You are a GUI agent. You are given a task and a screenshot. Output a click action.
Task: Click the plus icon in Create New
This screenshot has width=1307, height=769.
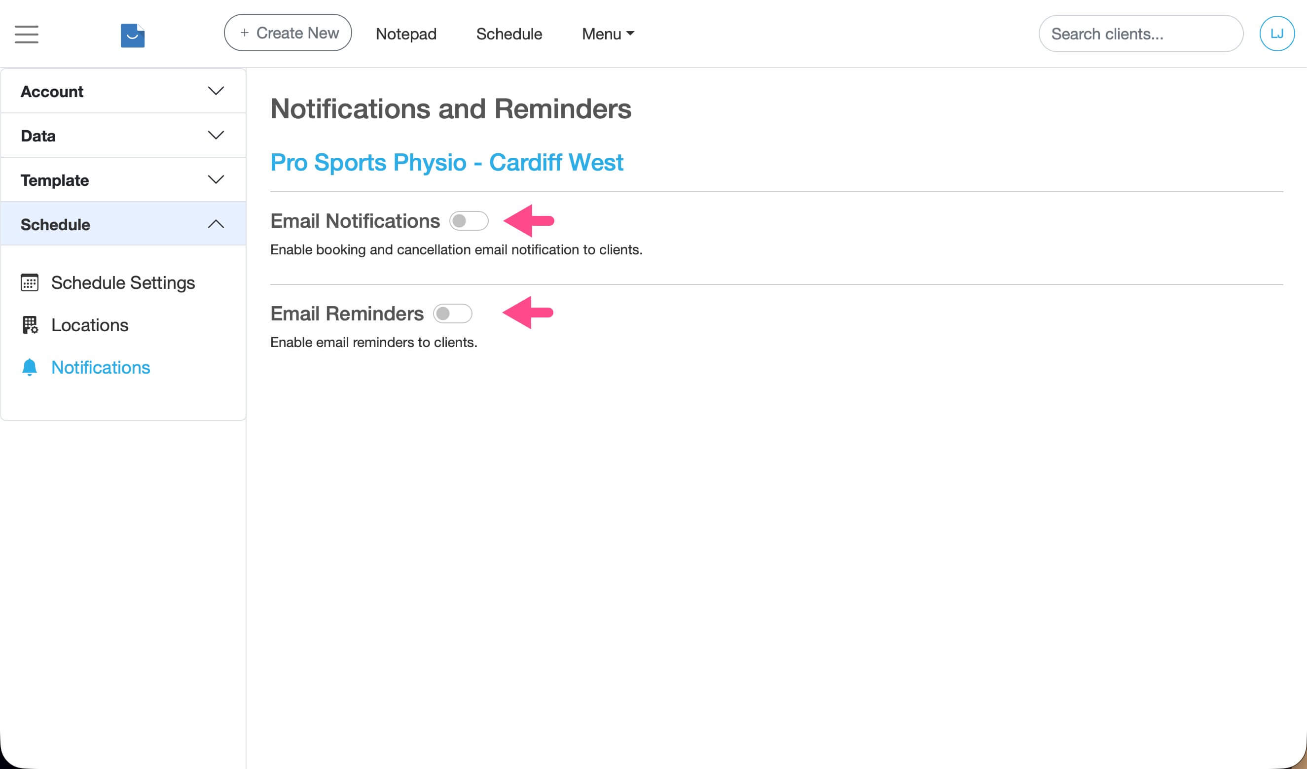244,33
